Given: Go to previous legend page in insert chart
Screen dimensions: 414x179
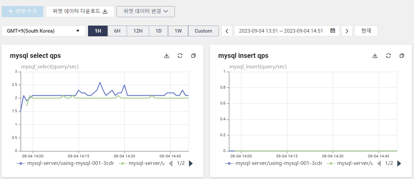Looking at the screenshot, I should click(379, 164).
